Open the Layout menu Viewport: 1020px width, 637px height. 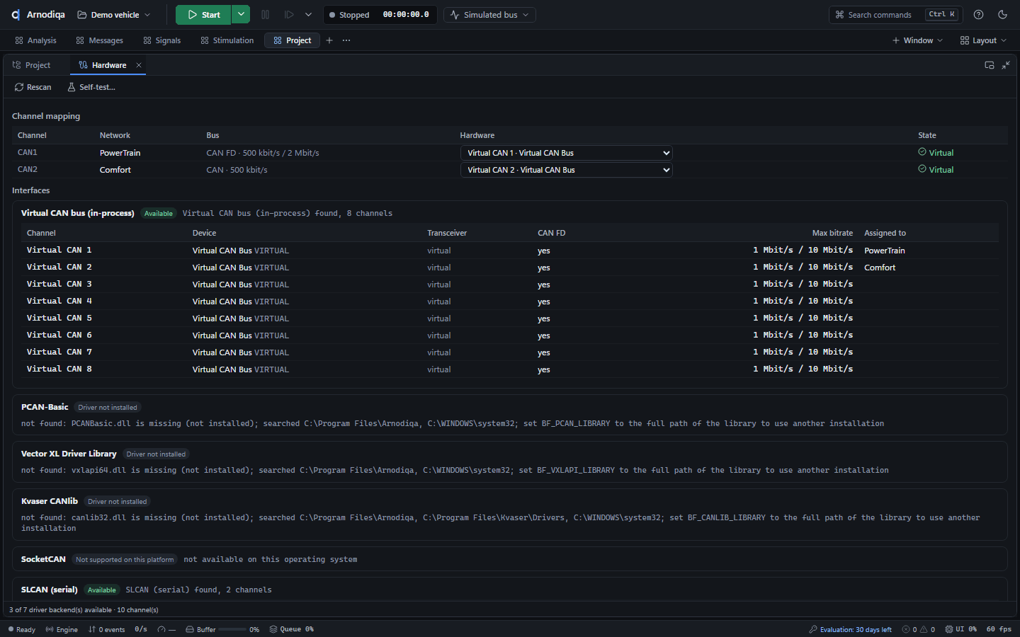tap(983, 40)
